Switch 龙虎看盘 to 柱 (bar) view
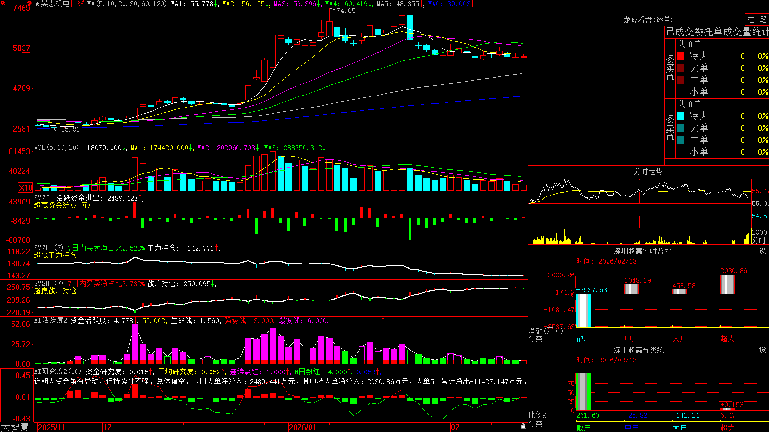Viewport: 769px width, 432px height. coord(751,19)
